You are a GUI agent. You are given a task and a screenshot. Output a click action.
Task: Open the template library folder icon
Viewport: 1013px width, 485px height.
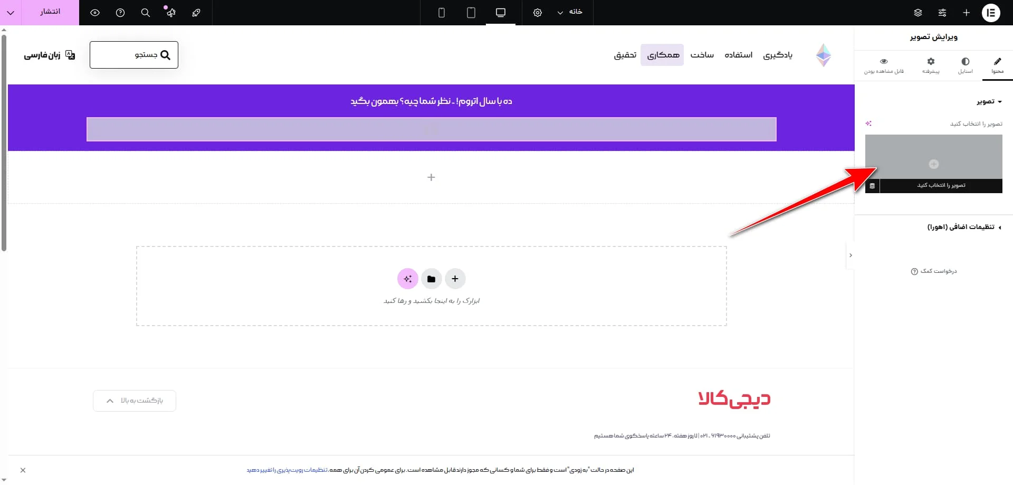click(x=432, y=279)
